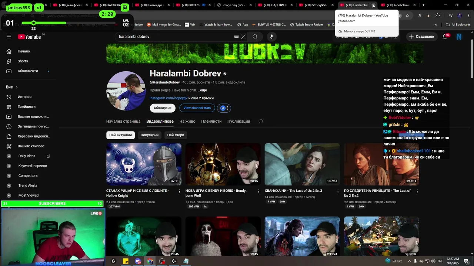This screenshot has height=266, width=474.
Task: Select the Най-актуални filter chip
Action: tap(120, 135)
